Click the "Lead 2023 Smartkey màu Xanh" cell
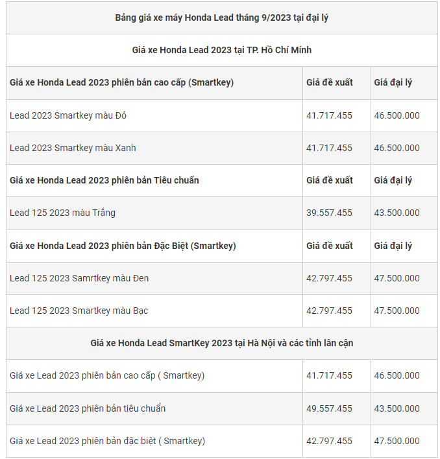This screenshot has height=459, width=440. [73, 148]
